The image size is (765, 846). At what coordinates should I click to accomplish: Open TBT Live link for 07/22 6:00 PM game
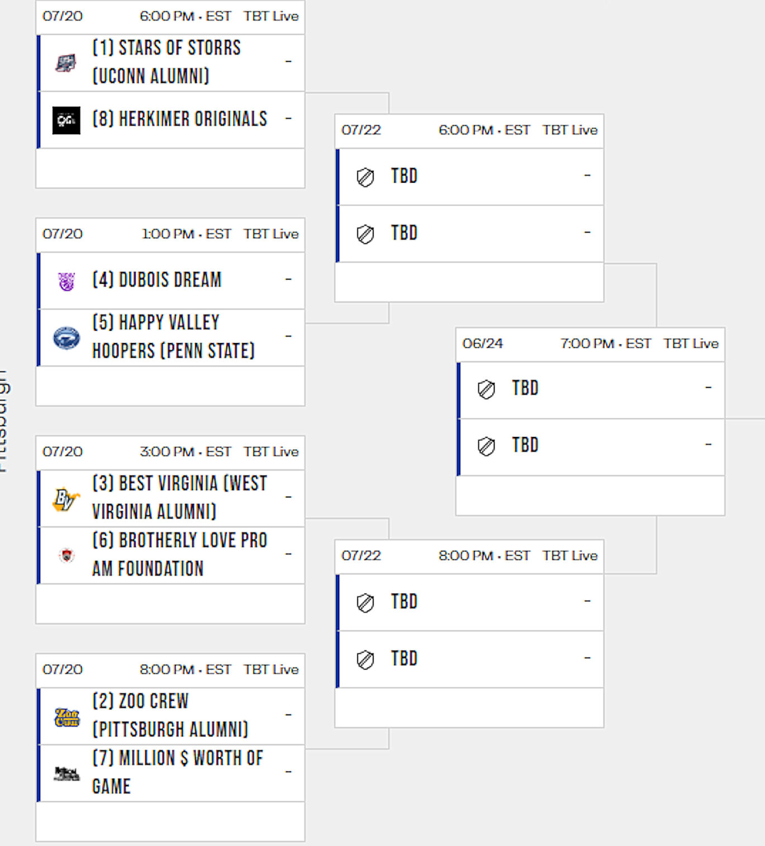pos(570,130)
